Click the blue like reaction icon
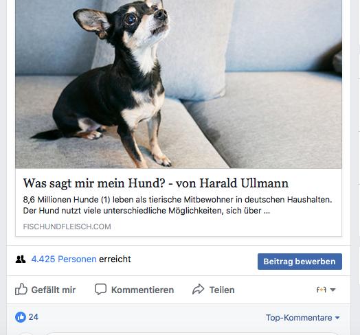 (21, 317)
